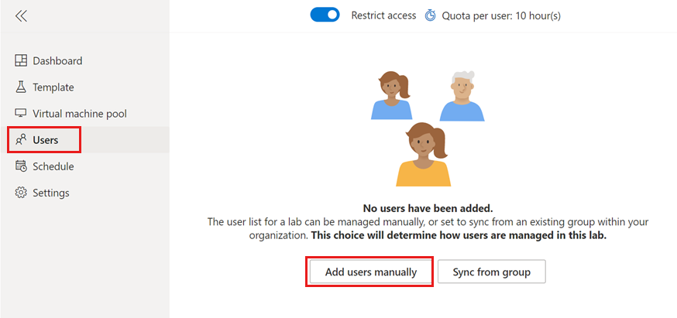Collapse the sidebar with double chevron icon
Image resolution: width=677 pixels, height=318 pixels.
point(21,16)
